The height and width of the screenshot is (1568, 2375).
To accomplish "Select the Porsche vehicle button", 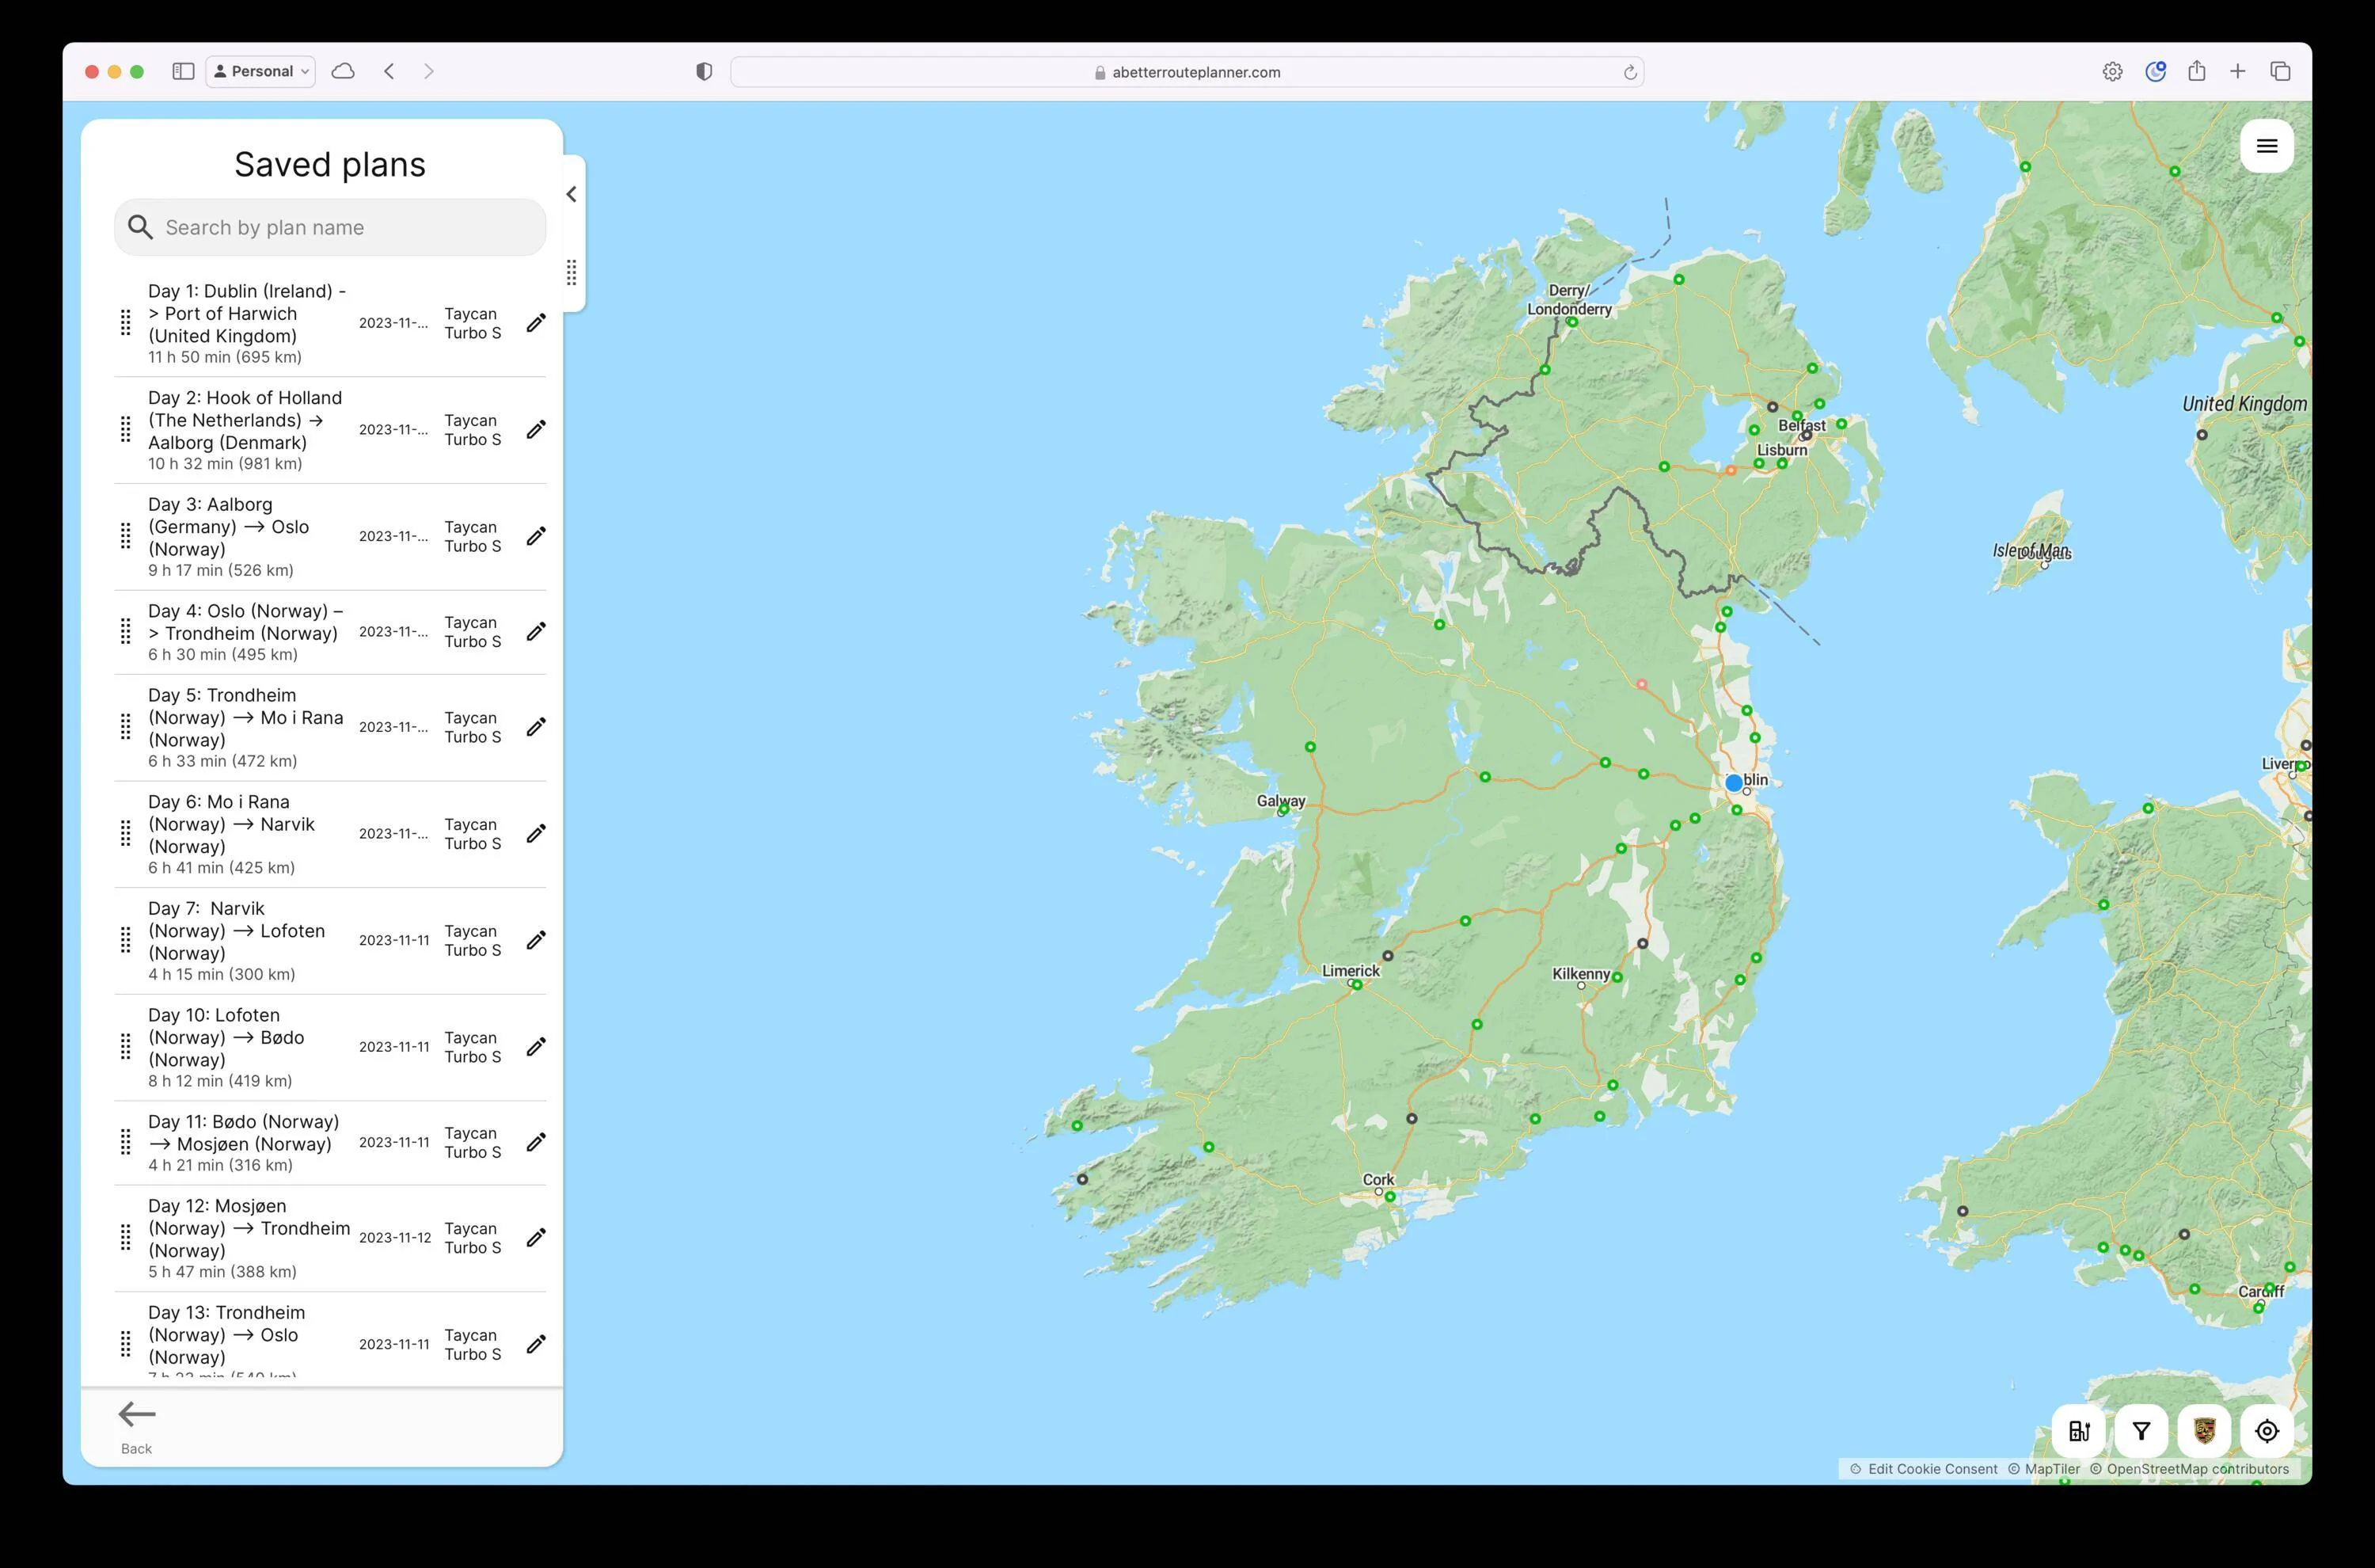I will click(x=2204, y=1431).
